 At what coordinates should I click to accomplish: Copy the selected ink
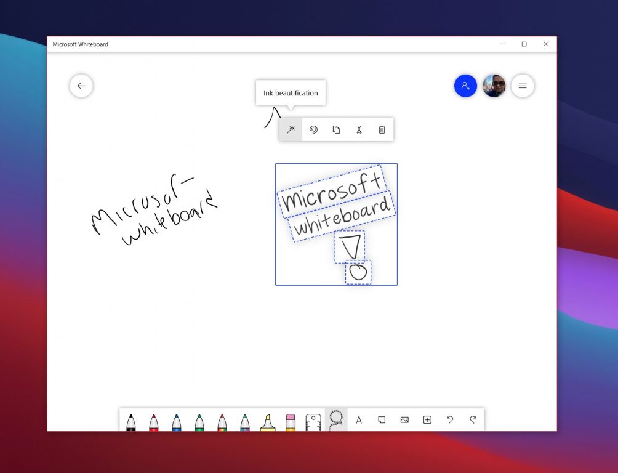point(336,129)
